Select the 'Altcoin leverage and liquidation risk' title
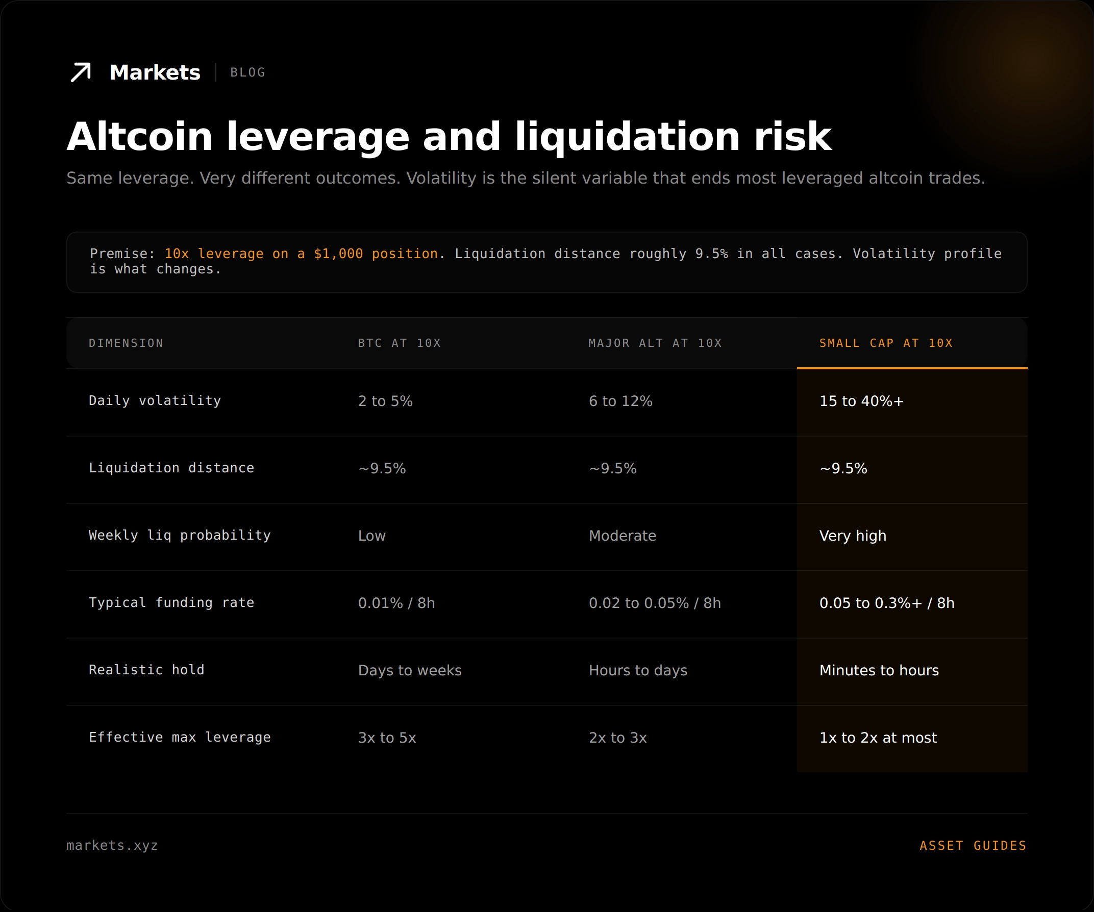1094x912 pixels. click(449, 137)
